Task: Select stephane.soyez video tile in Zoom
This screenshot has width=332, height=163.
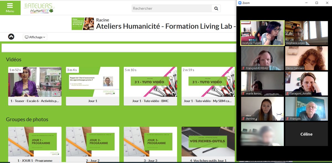Action: tap(307, 33)
